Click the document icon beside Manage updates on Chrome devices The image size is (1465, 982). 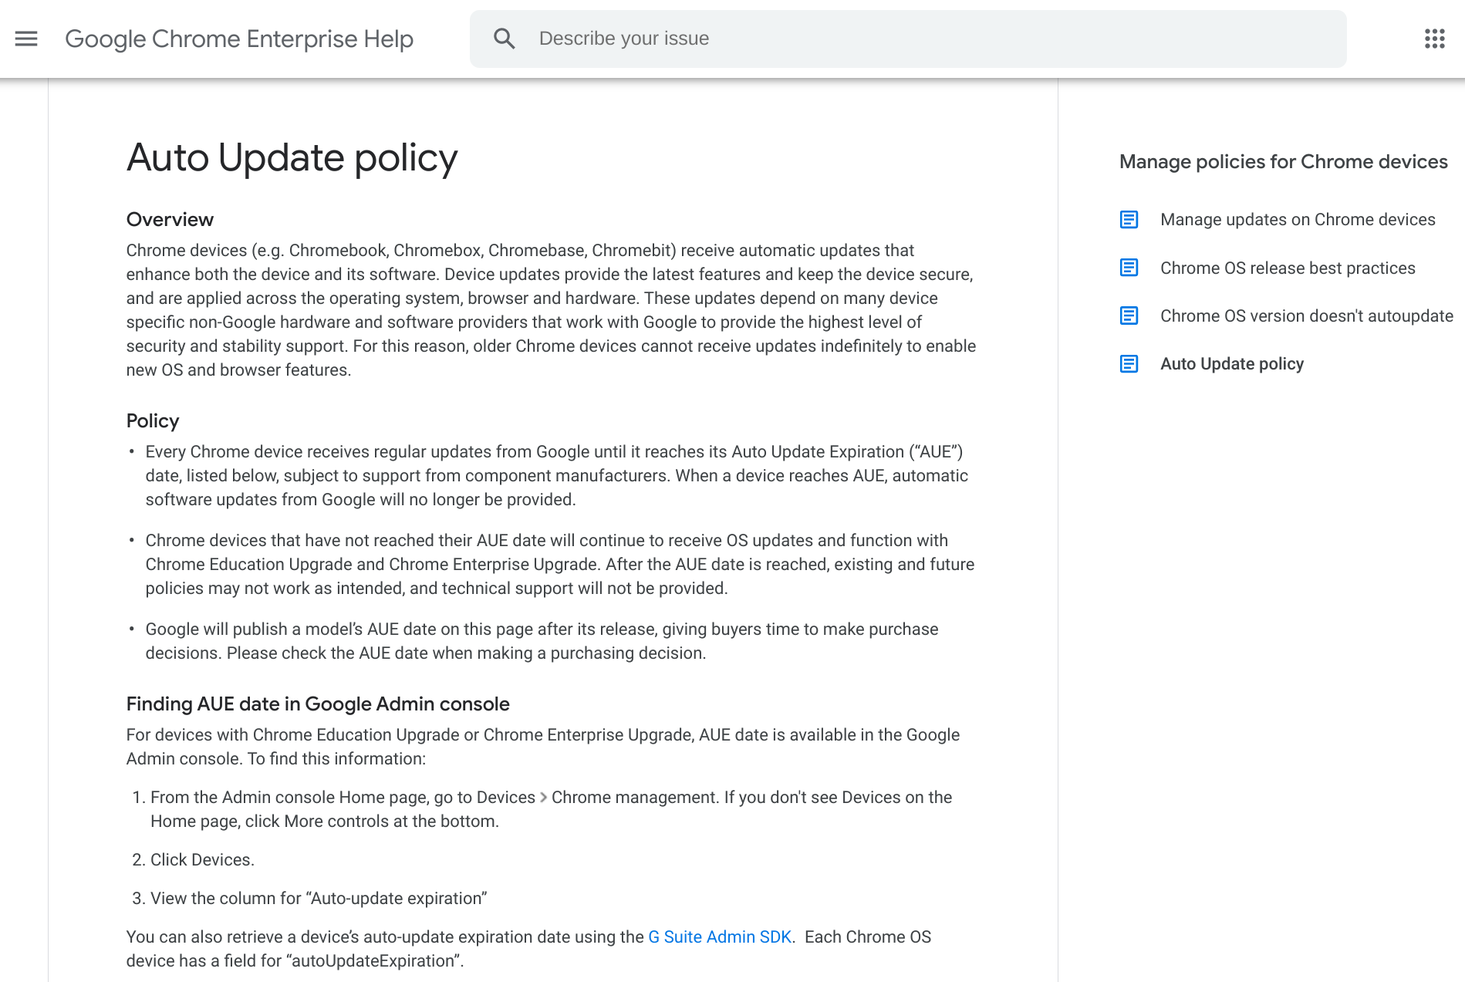click(x=1129, y=220)
